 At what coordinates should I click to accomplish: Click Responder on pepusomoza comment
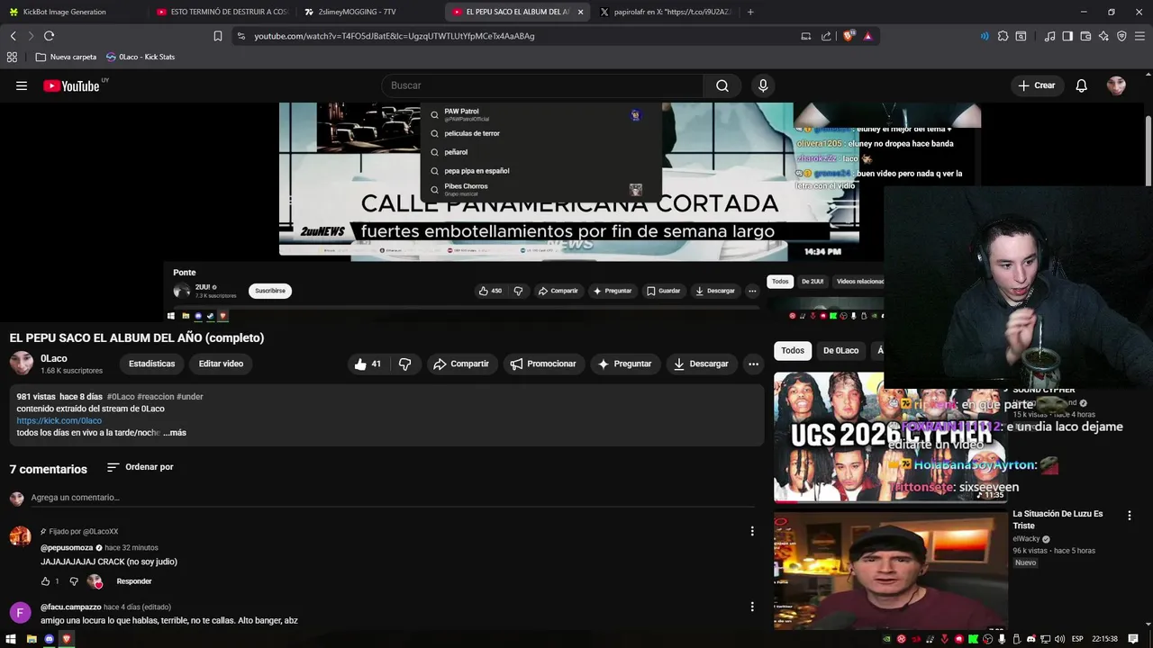(134, 581)
